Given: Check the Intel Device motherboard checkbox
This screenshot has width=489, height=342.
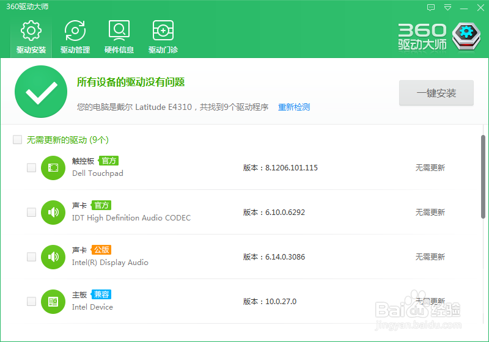Looking at the screenshot, I should pos(32,301).
